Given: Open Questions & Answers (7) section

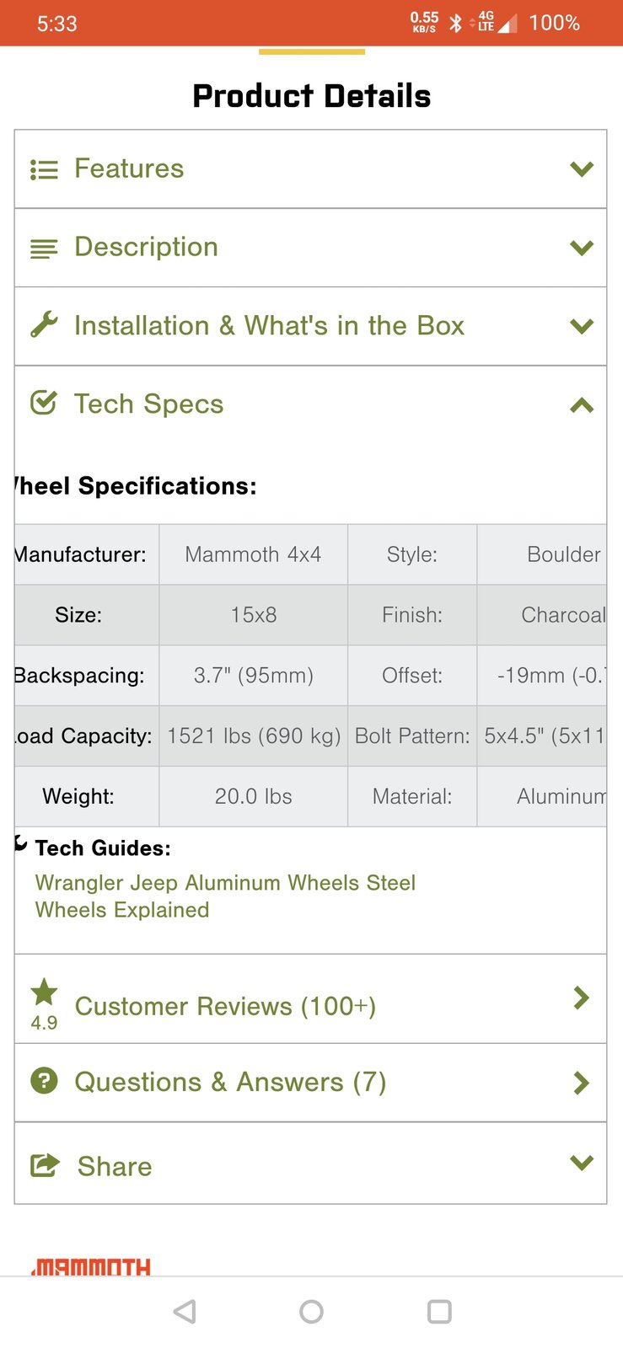Looking at the screenshot, I should 230,1082.
